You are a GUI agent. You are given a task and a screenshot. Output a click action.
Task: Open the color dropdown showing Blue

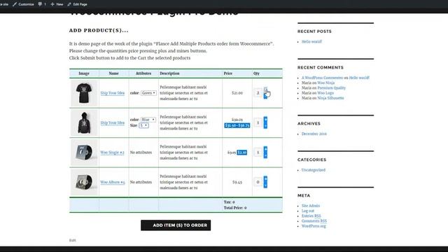pos(148,120)
